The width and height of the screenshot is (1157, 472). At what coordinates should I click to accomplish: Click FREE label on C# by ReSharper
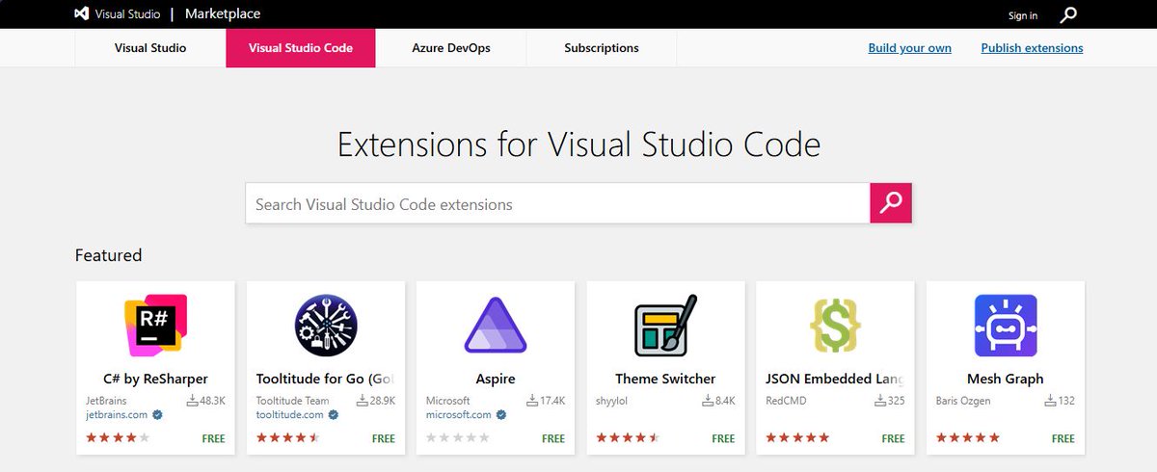[x=214, y=438]
